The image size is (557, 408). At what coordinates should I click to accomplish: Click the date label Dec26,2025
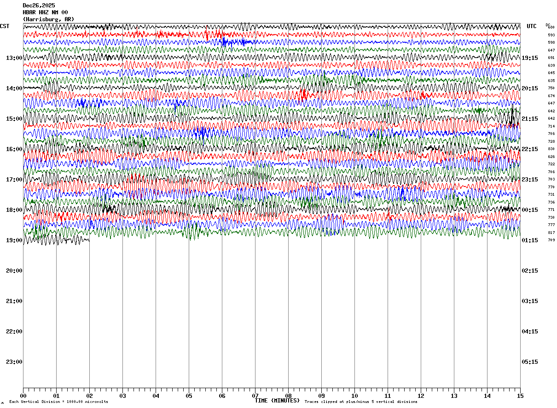(x=39, y=6)
